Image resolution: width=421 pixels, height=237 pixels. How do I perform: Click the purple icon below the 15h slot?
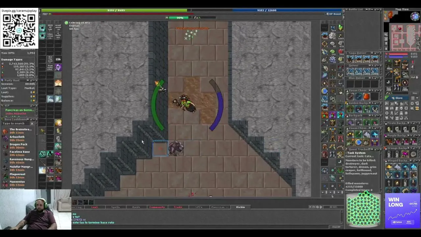coord(58,67)
